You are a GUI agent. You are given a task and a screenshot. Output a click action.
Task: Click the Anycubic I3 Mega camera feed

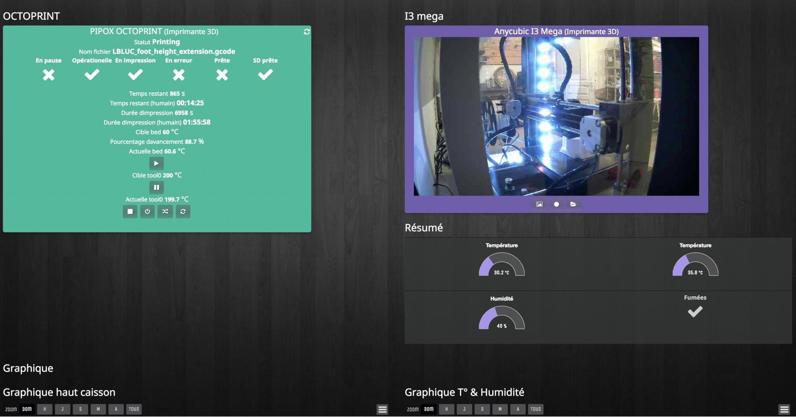pos(556,116)
